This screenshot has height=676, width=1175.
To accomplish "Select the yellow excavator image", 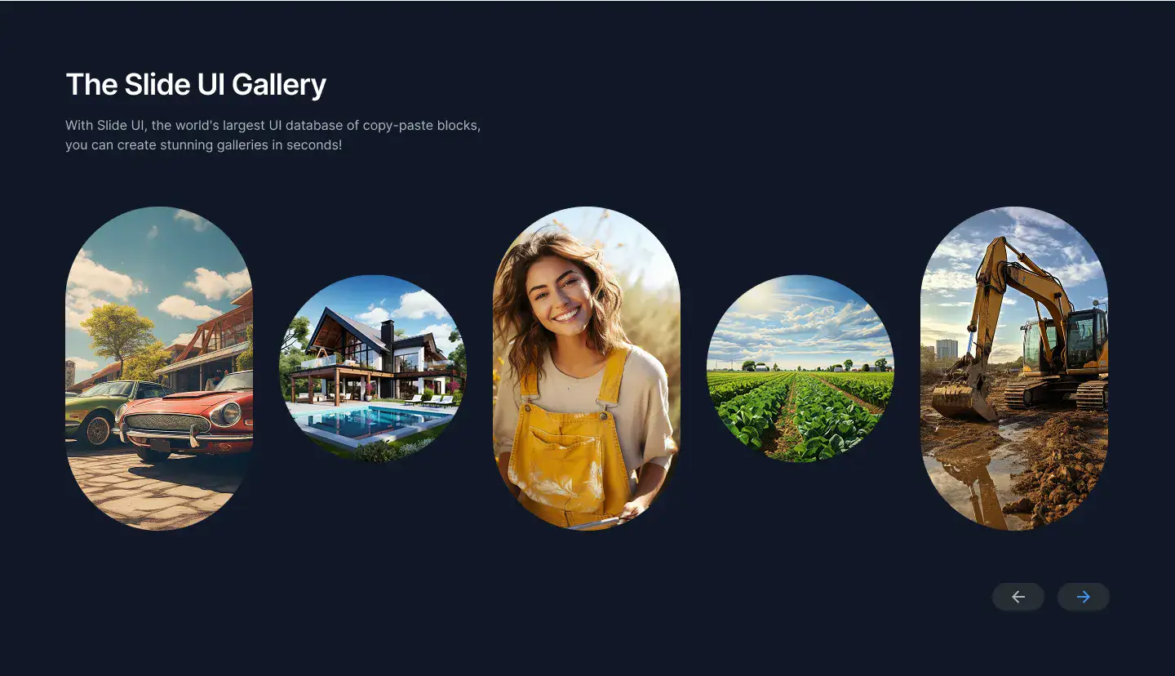I will 1014,368.
